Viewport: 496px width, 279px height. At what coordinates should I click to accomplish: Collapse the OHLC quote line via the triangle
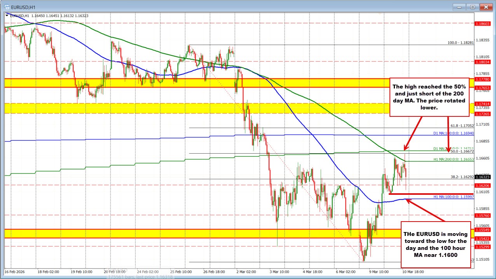pos(6,16)
